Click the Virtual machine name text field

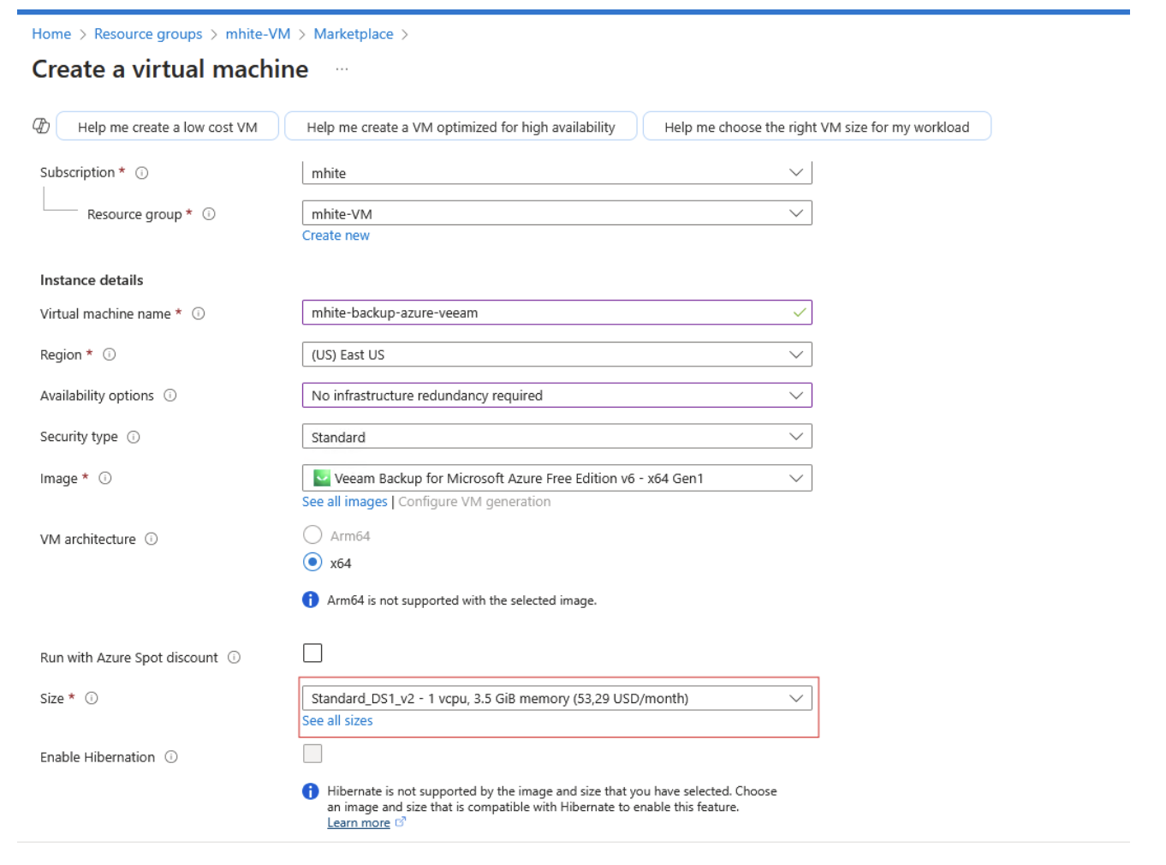[x=548, y=313]
